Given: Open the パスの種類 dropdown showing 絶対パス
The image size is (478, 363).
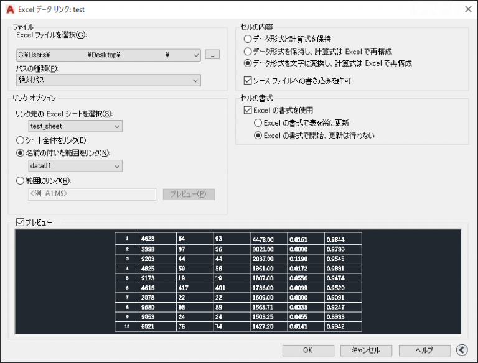Looking at the screenshot, I should (x=108, y=80).
